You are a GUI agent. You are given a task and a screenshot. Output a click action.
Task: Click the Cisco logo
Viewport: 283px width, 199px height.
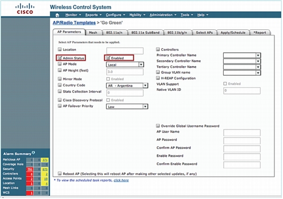[x=25, y=9]
